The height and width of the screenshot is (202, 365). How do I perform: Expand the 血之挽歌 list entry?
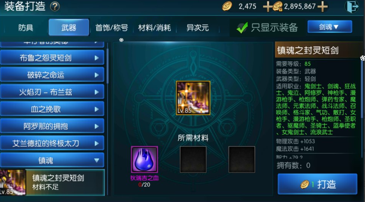click(x=52, y=109)
